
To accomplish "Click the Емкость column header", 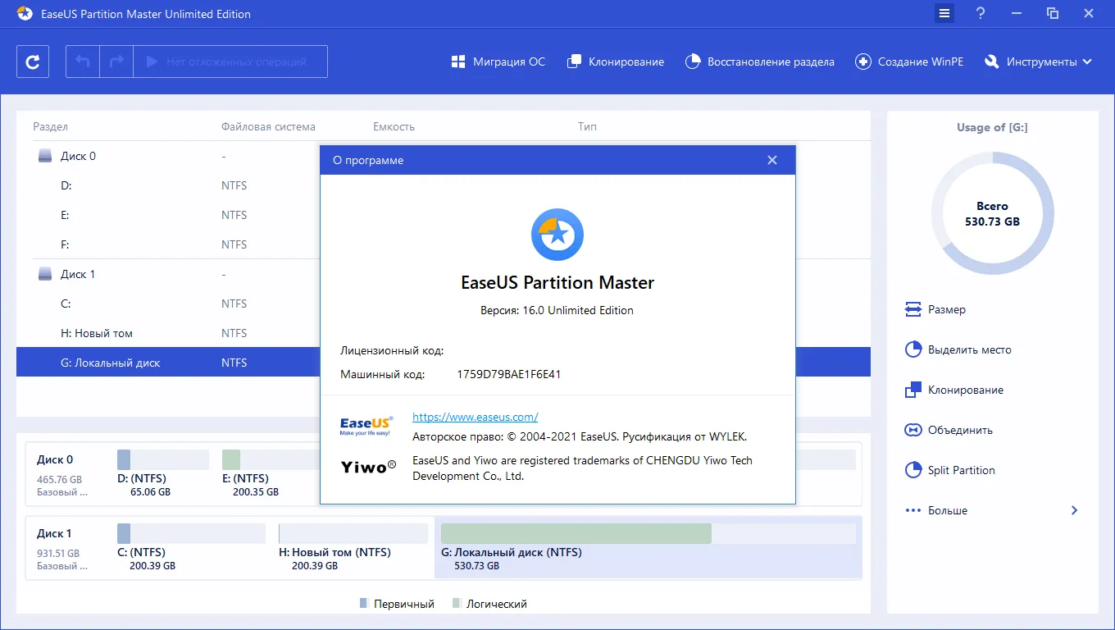I will [394, 126].
